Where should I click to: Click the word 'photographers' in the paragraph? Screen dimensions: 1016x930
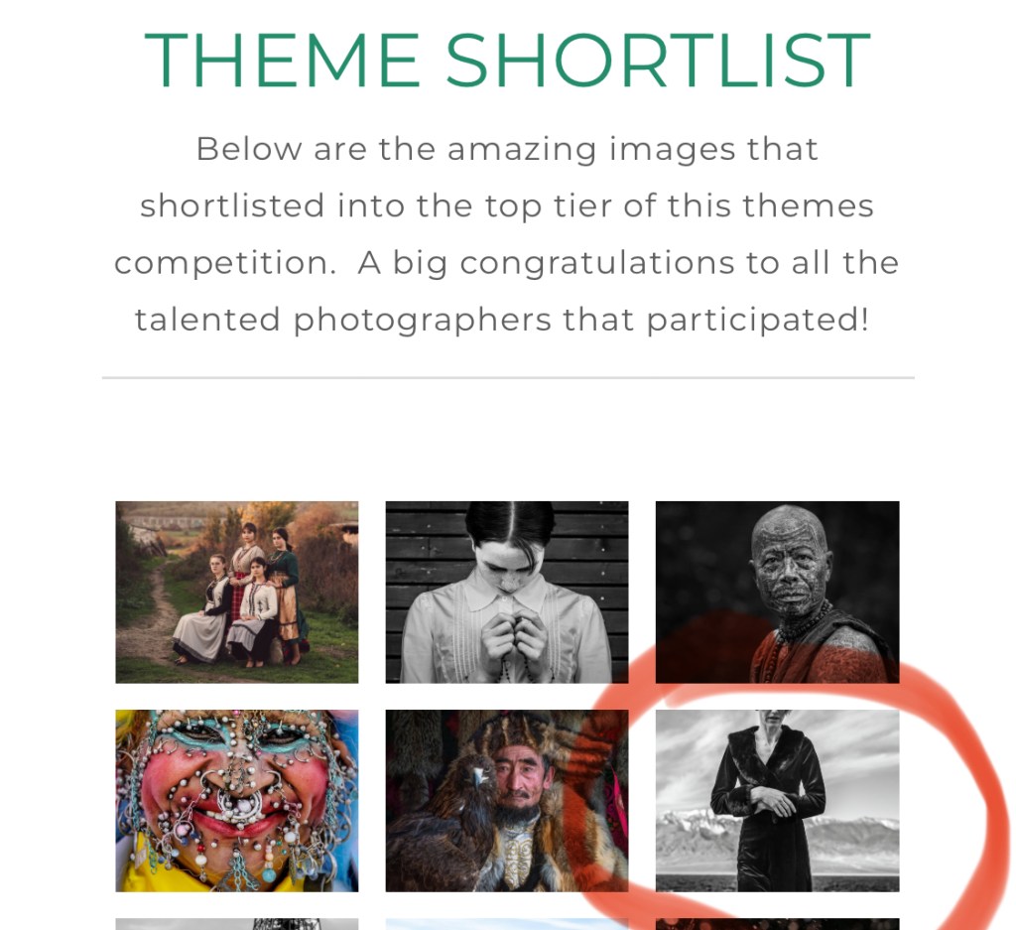point(423,321)
